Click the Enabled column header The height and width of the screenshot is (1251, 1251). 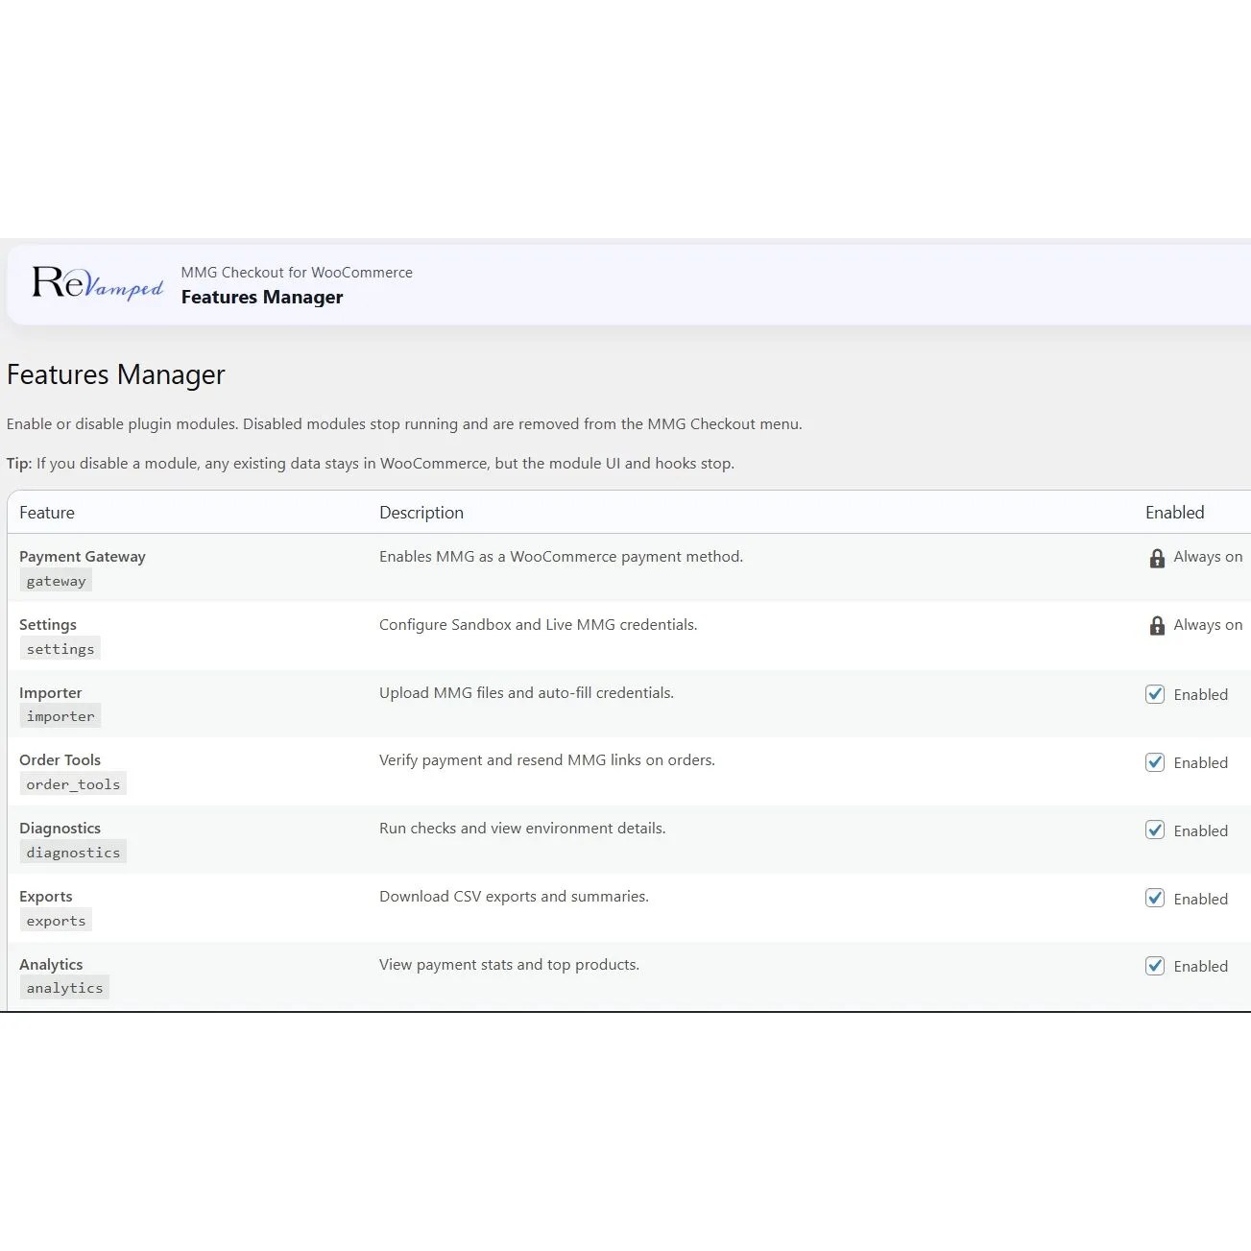pos(1174,513)
